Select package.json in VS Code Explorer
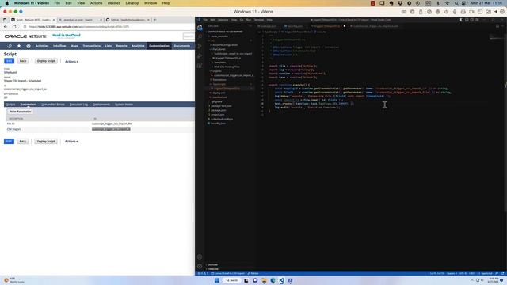Viewport: 507px width, 285px height. 219,110
